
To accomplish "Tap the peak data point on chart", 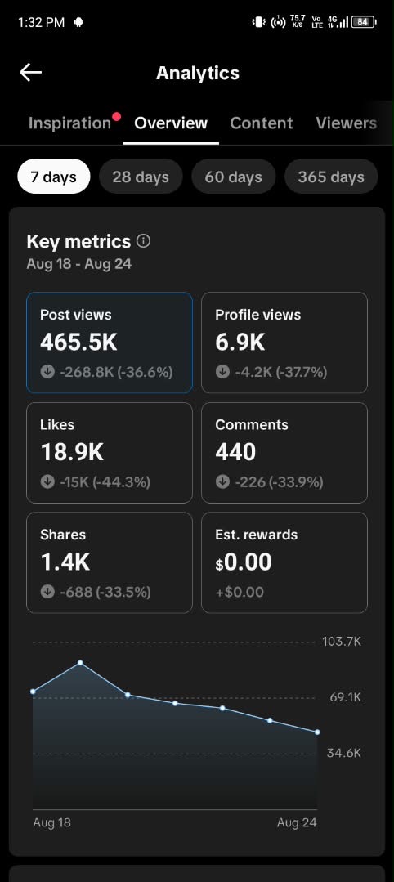I will click(80, 663).
